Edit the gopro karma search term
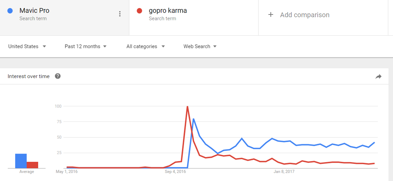Viewport: 393px width, 181px height. click(x=168, y=11)
